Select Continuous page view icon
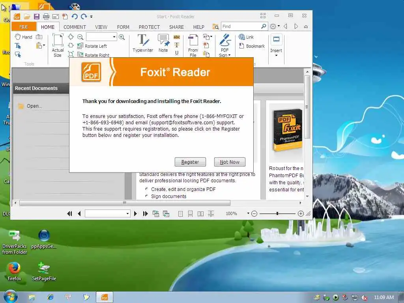This screenshot has width=404, height=303. click(191, 213)
